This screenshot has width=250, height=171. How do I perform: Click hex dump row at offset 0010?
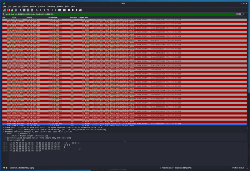41,145
